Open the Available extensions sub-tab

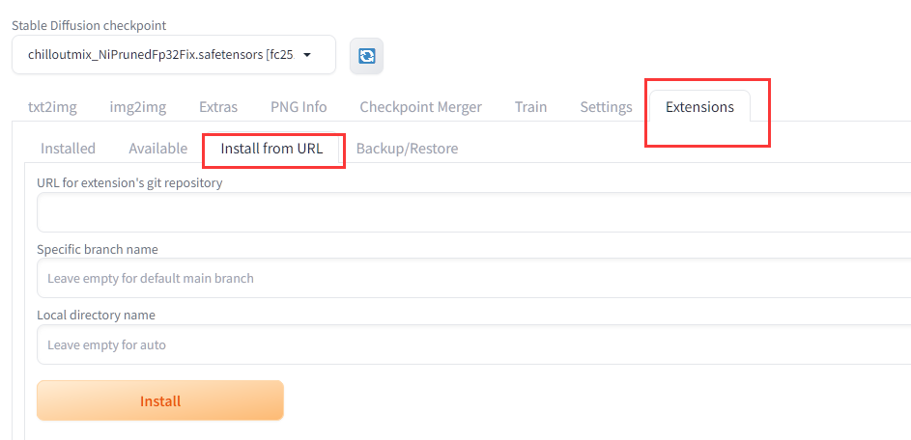(158, 149)
